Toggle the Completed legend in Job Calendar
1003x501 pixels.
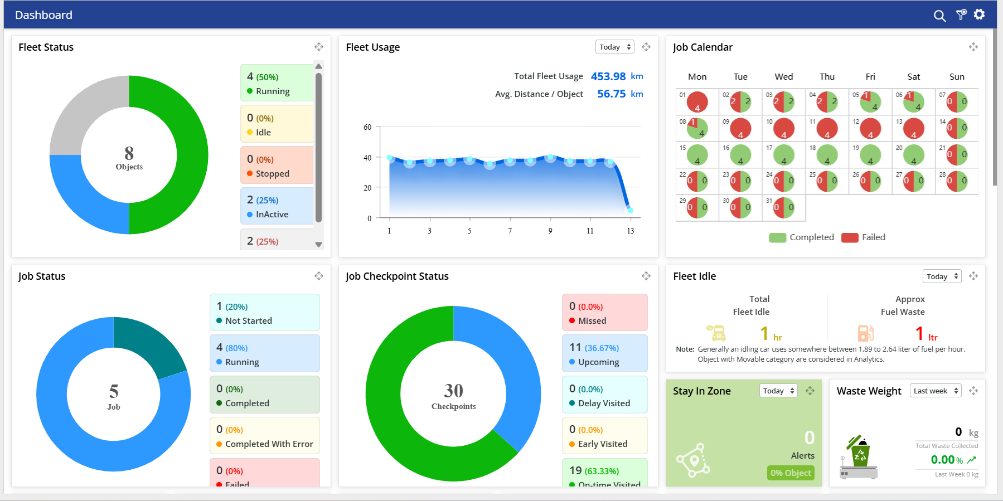click(802, 237)
